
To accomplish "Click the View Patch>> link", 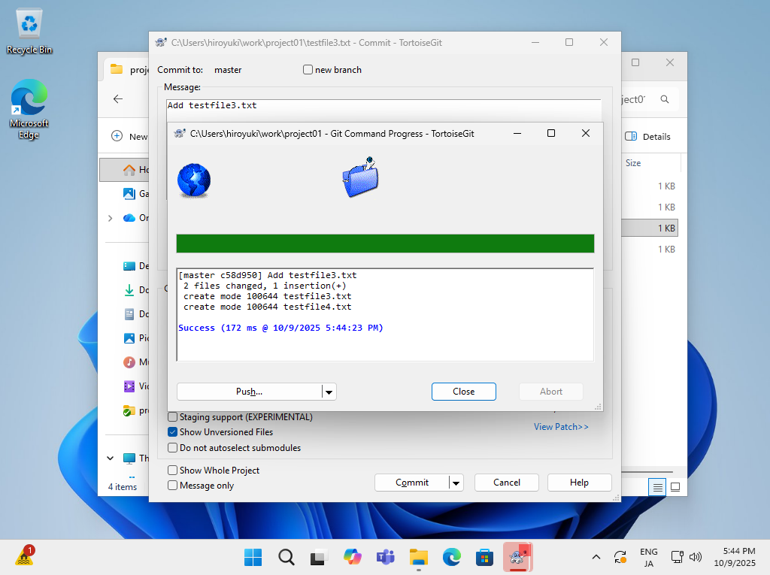I will point(561,427).
